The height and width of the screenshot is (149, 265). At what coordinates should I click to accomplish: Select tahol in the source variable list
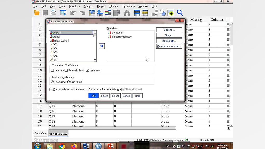(x=71, y=37)
